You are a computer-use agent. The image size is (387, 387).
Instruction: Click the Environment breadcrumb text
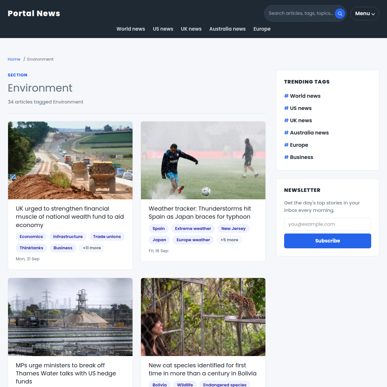40,59
